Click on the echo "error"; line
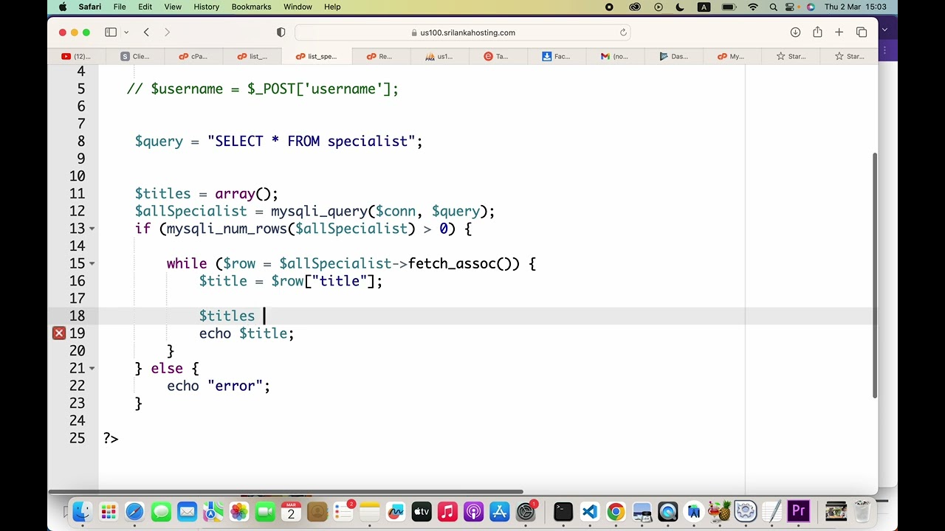This screenshot has height=531, width=945. tap(219, 386)
